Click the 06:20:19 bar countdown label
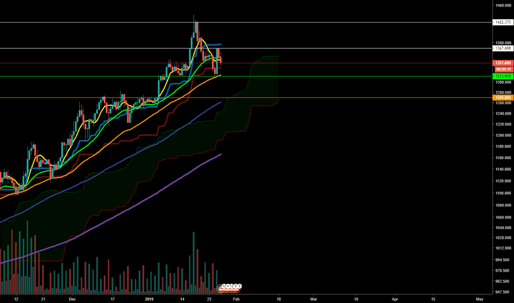 click(x=504, y=69)
